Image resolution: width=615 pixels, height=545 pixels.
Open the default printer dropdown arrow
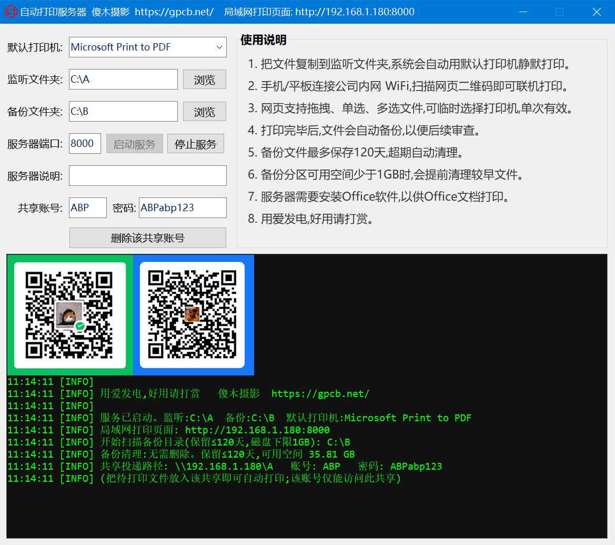[x=219, y=47]
